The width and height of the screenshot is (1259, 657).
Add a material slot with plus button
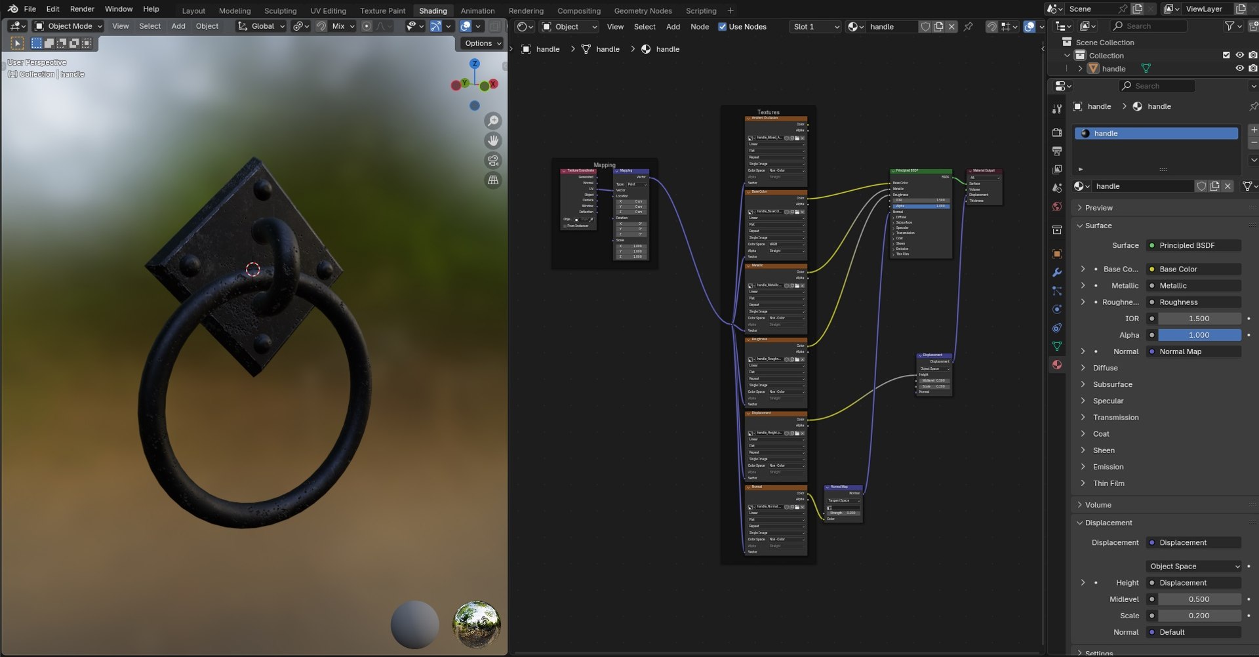[1253, 130]
